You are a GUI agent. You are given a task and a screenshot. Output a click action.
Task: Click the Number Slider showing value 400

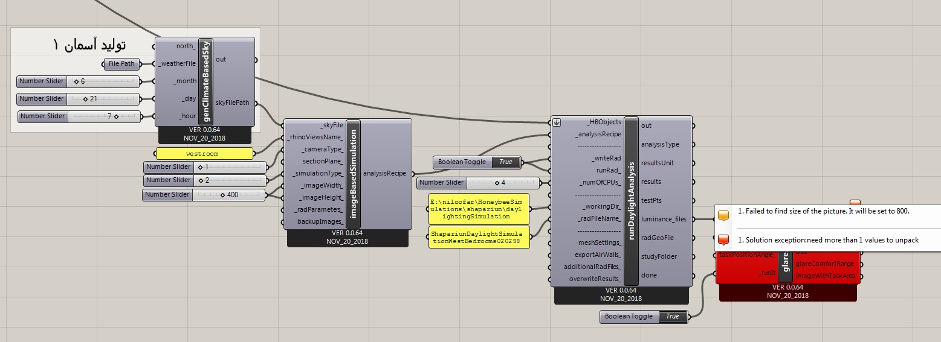click(x=204, y=195)
